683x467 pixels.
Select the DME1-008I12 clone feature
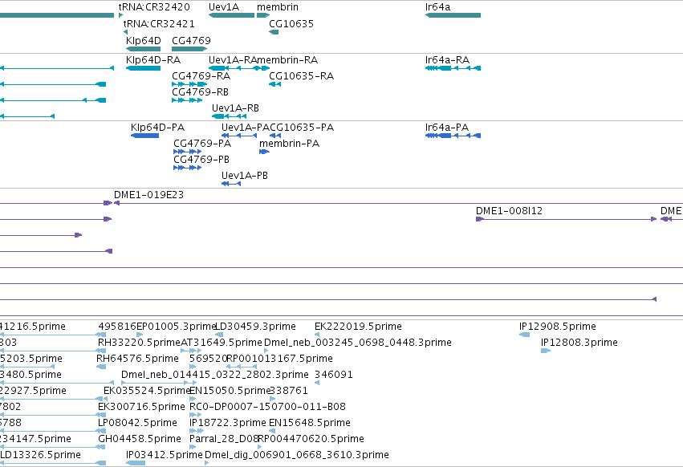point(567,219)
